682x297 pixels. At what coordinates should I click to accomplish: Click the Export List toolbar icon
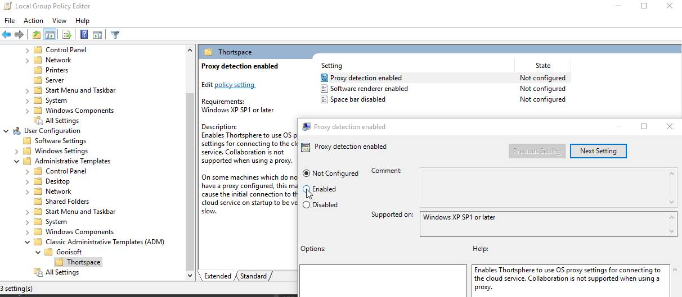click(66, 35)
